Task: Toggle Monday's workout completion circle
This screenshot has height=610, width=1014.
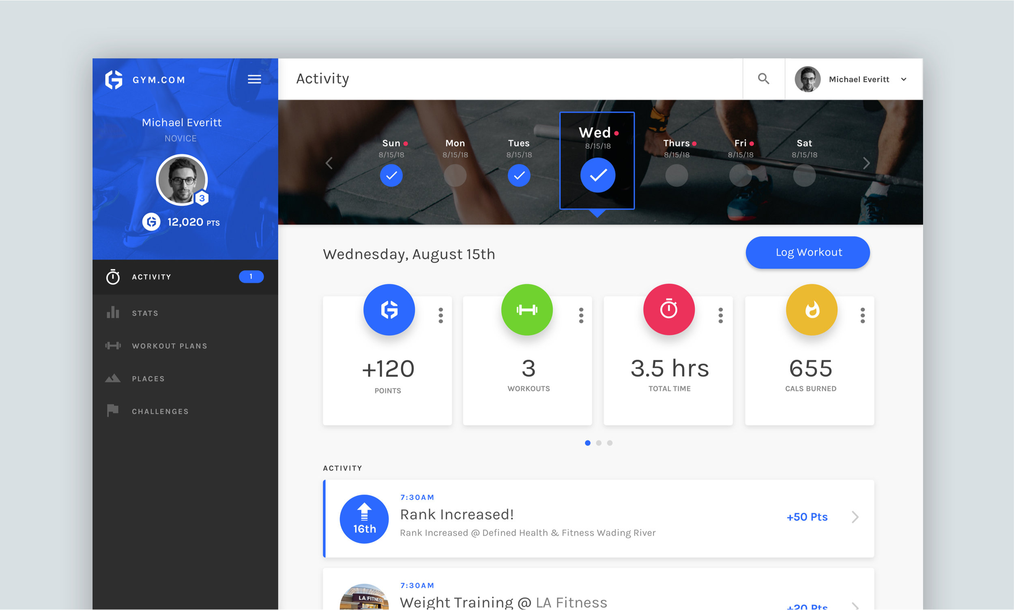Action: tap(455, 175)
